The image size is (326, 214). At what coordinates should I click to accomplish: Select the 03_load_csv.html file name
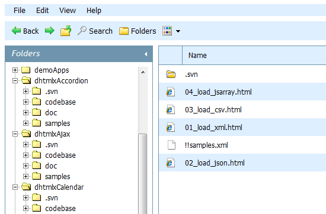(213, 110)
